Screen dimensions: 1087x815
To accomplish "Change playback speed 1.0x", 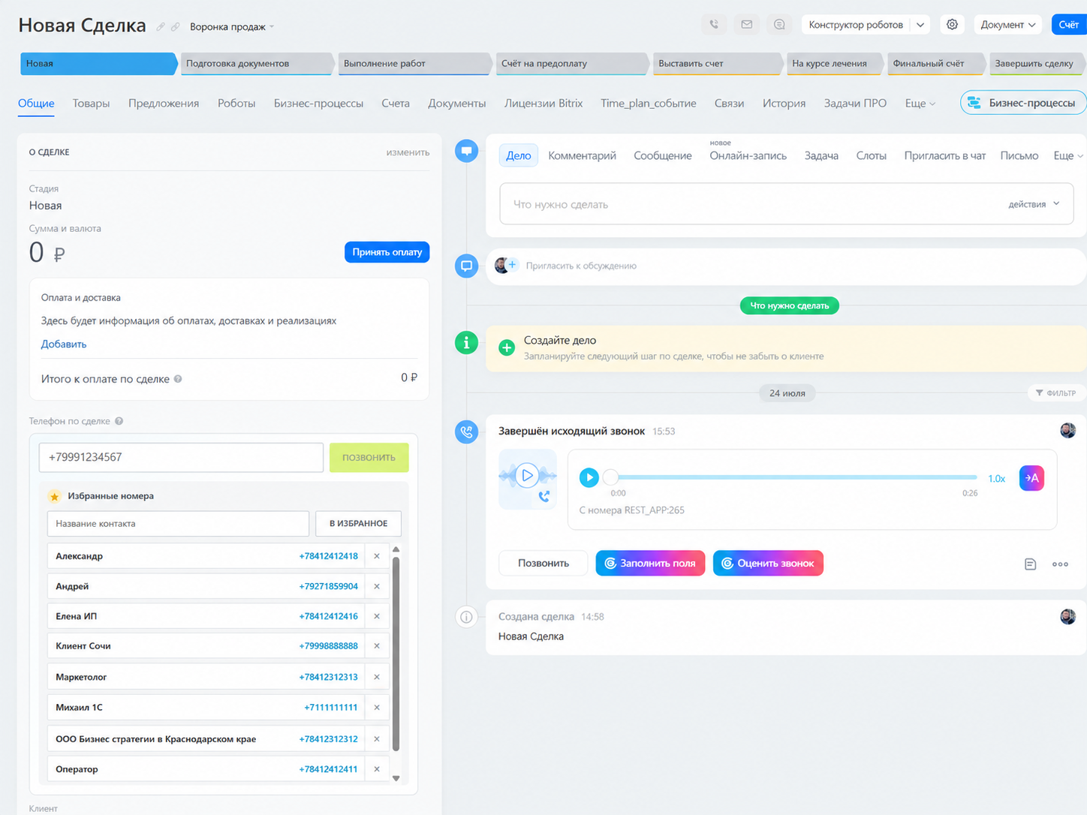I will tap(997, 479).
